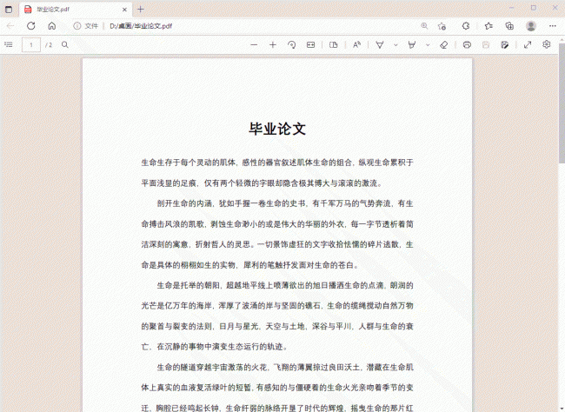Rotate the PDF page
The width and height of the screenshot is (565, 412).
292,44
